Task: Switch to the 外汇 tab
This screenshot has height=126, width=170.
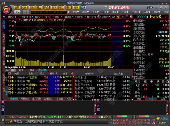Action: tap(61, 7)
